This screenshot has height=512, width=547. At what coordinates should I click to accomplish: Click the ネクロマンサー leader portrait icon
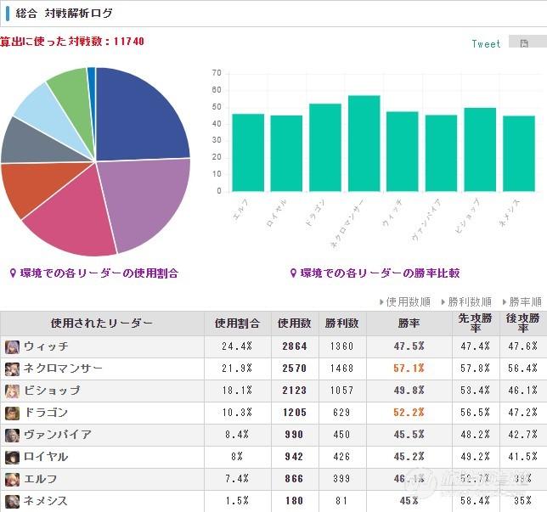coord(12,369)
